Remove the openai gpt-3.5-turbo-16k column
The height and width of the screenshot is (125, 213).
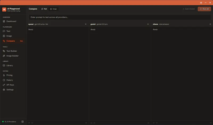(86, 24)
